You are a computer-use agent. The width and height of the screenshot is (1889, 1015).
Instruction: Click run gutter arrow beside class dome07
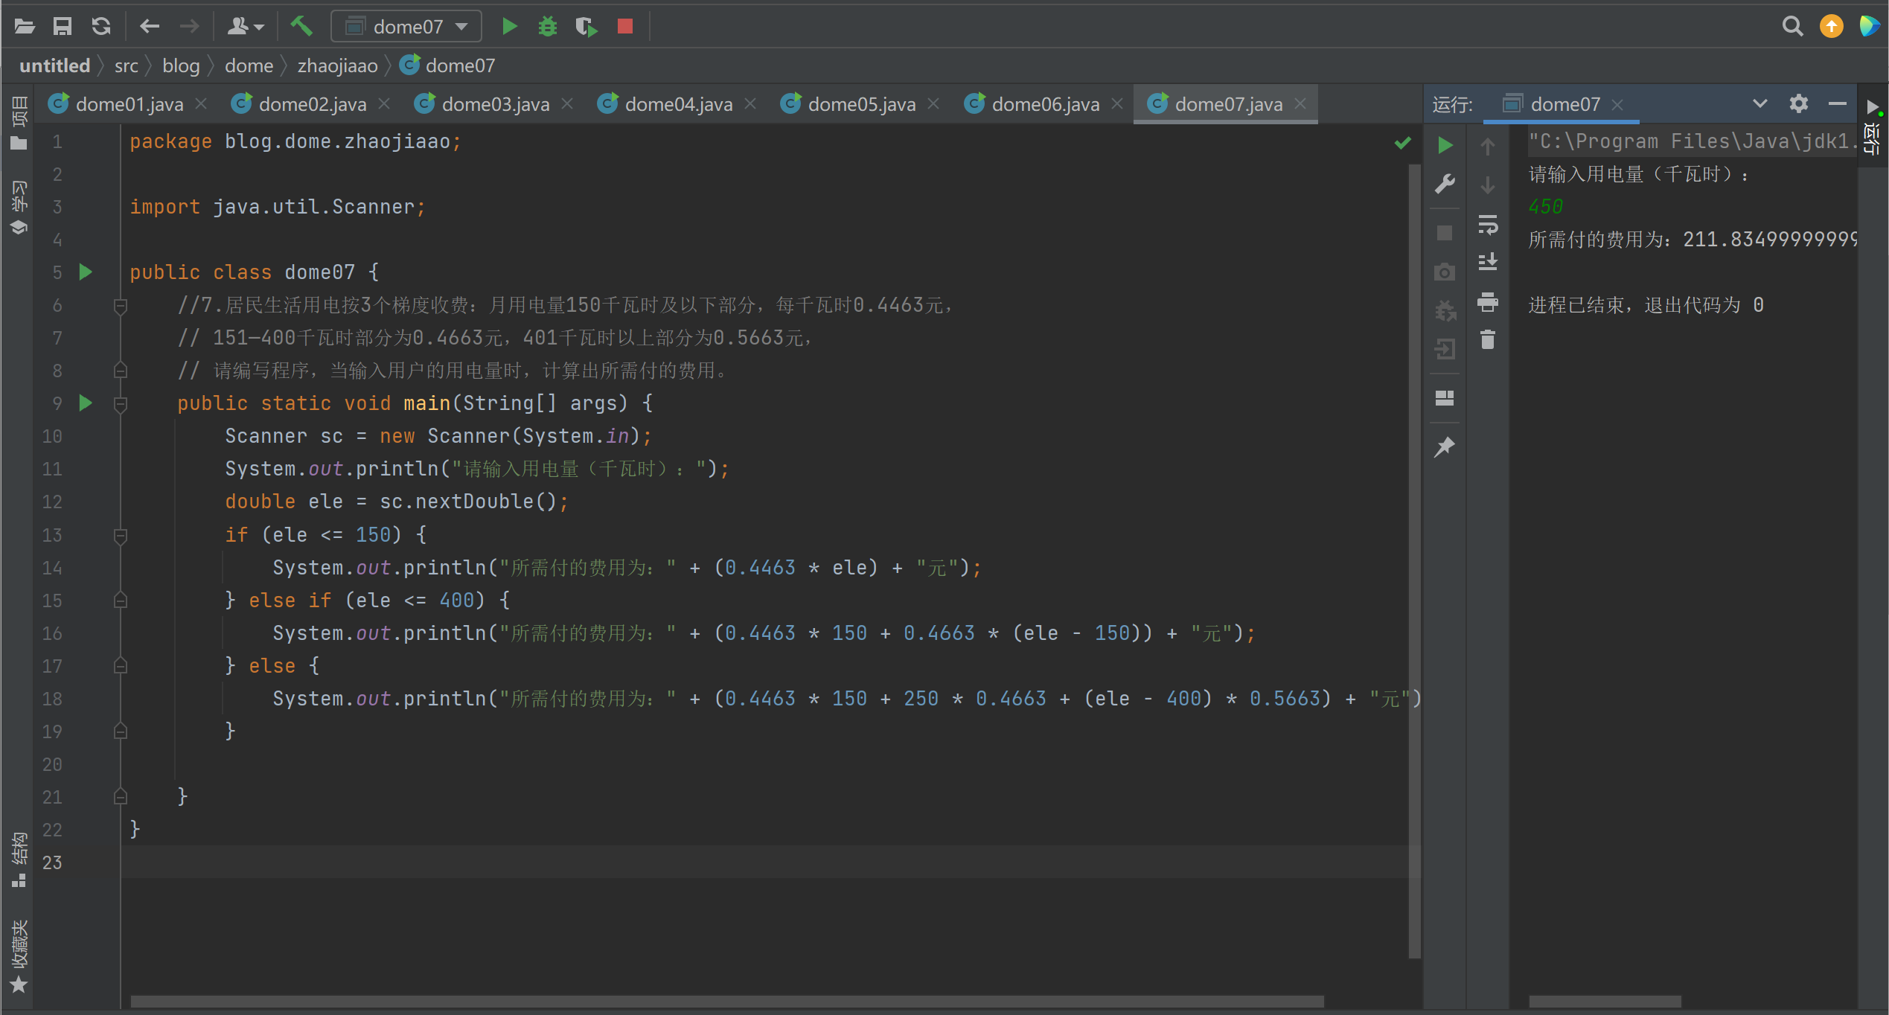click(86, 272)
